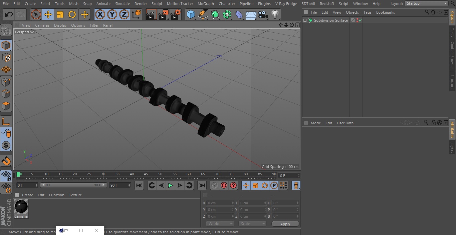Render the current view
This screenshot has width=456, height=235.
click(x=152, y=15)
